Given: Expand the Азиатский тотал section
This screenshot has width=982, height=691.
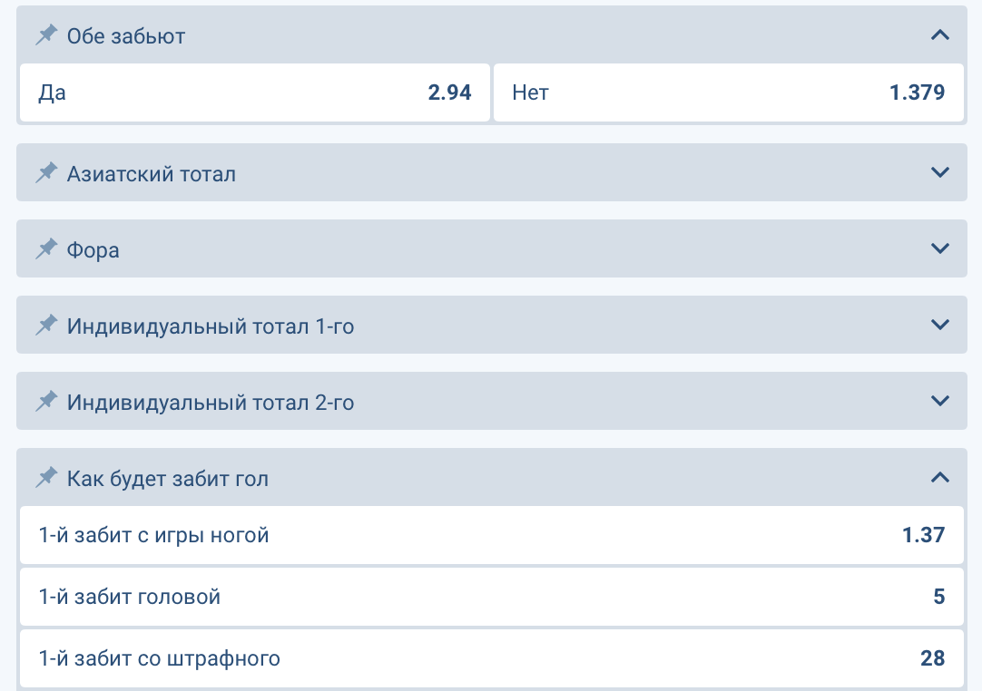Looking at the screenshot, I should (x=940, y=172).
